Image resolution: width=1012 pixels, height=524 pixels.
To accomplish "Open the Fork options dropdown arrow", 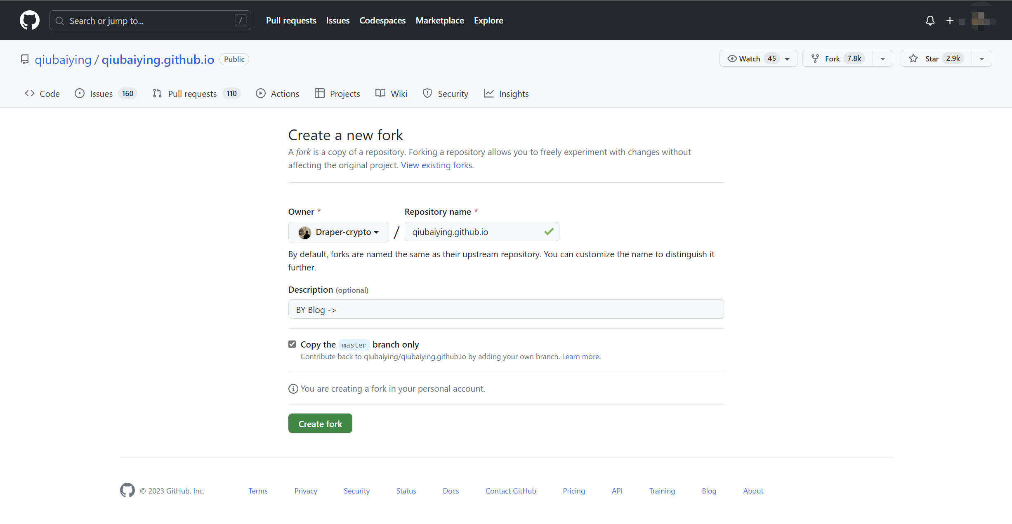I will click(x=882, y=59).
